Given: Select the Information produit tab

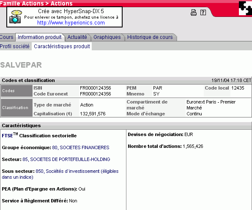Looking at the screenshot, I should coord(40,37).
